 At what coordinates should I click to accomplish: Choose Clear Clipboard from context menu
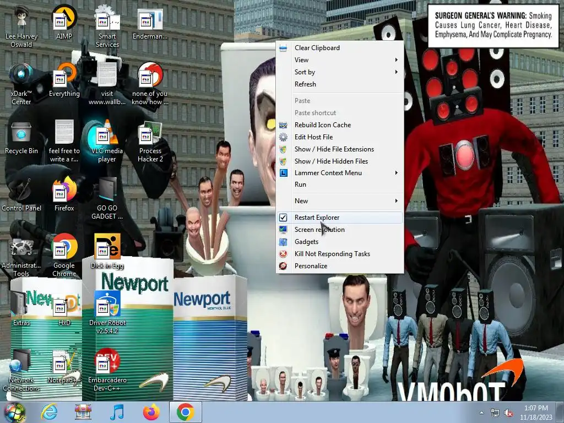click(339, 48)
